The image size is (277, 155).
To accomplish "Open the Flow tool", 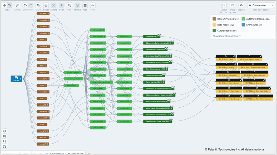I will (93, 5).
